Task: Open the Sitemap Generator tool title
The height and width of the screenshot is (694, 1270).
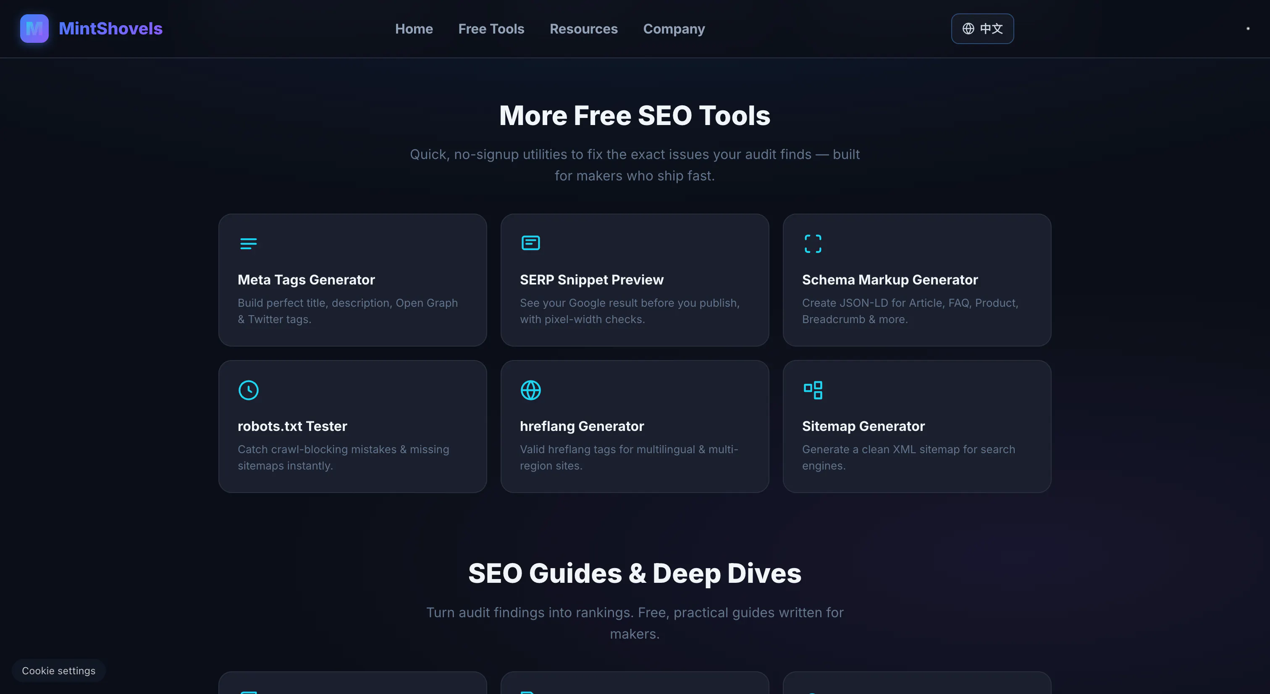Action: pyautogui.click(x=863, y=425)
